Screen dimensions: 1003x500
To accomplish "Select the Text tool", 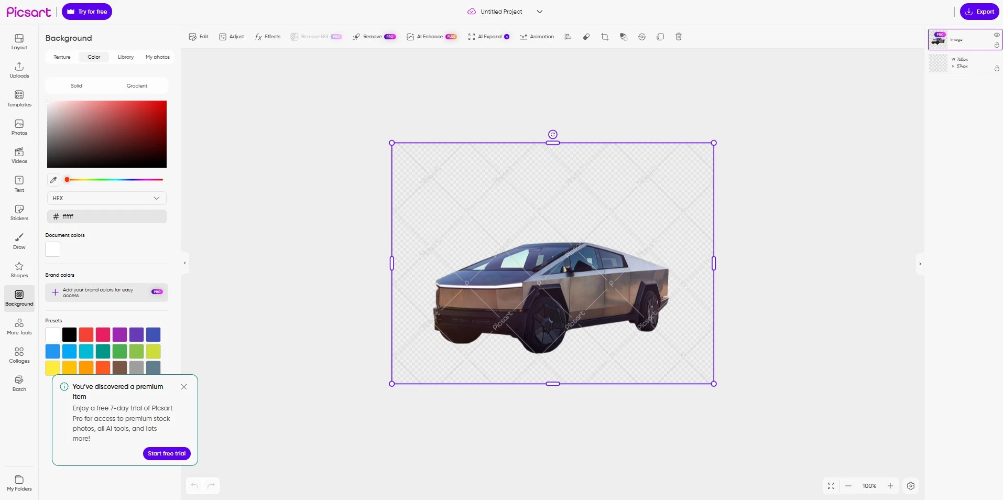I will pyautogui.click(x=19, y=184).
